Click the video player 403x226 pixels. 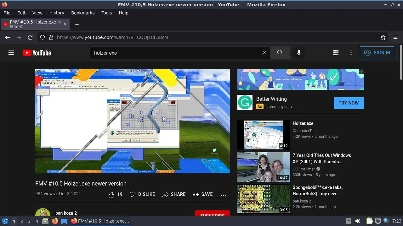(133, 121)
